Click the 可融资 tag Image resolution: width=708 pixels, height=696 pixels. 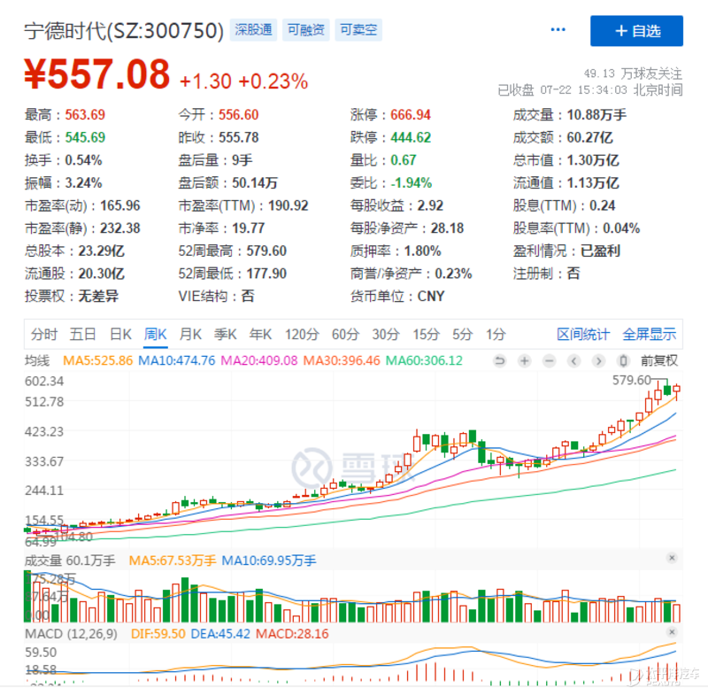(x=306, y=30)
